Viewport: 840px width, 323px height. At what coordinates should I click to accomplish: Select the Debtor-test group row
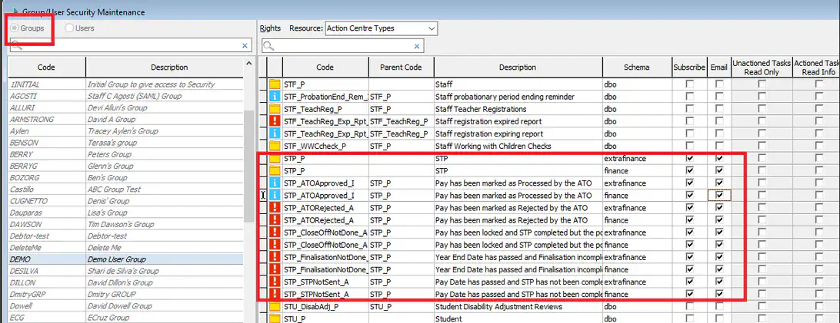(126, 236)
